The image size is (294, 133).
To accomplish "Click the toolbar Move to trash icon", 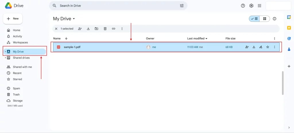I will [105, 29].
